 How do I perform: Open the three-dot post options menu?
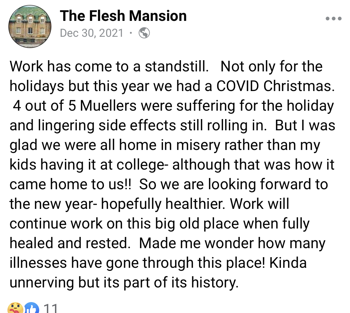pos(334,18)
